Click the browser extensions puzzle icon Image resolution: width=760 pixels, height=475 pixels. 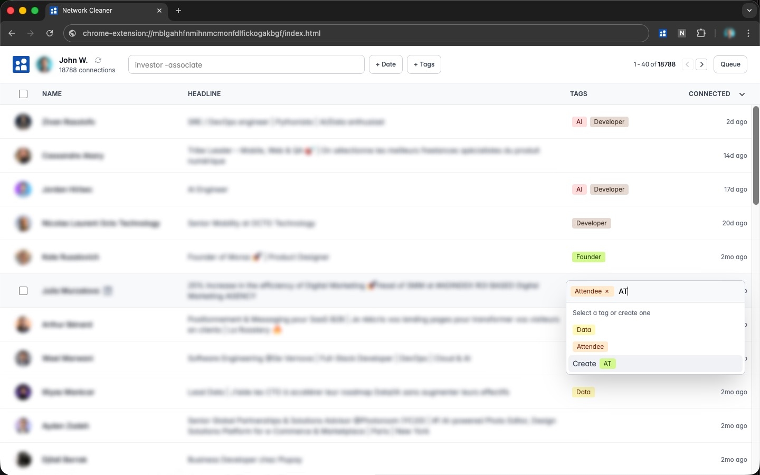(x=701, y=33)
